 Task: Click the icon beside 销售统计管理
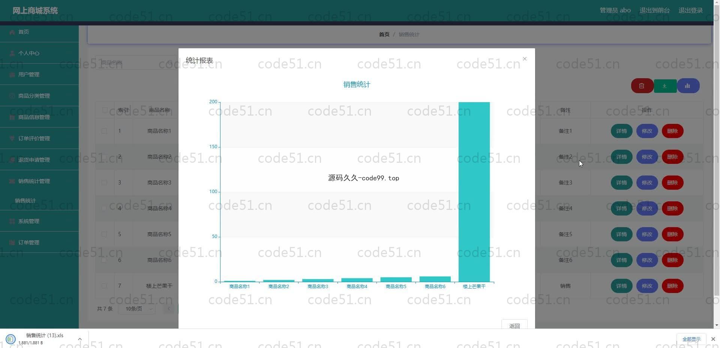click(x=12, y=181)
